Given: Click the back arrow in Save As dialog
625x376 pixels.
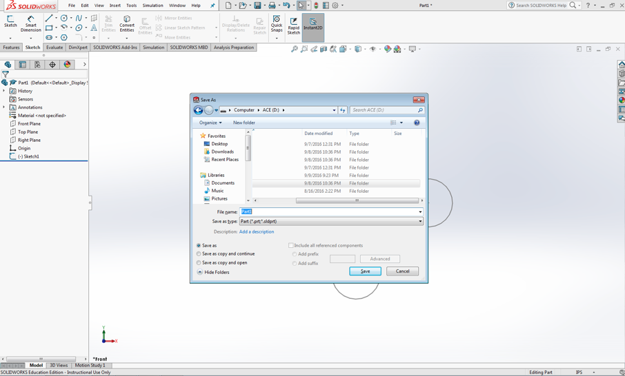Looking at the screenshot, I should click(x=198, y=110).
